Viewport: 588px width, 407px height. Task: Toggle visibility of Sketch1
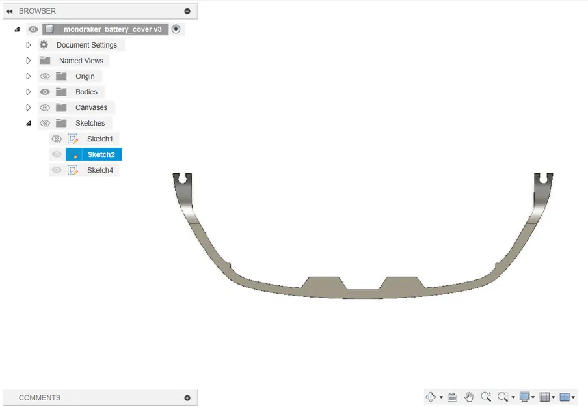pos(57,138)
